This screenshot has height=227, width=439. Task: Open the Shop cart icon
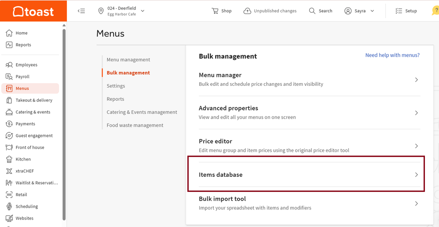215,11
